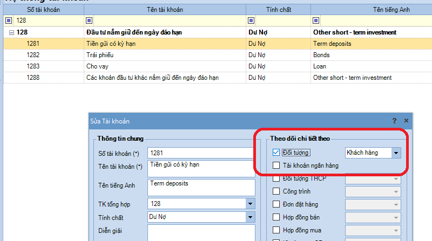Screen dimensions: 432x241
Task: Select account row 1288
Action: tap(218, 78)
